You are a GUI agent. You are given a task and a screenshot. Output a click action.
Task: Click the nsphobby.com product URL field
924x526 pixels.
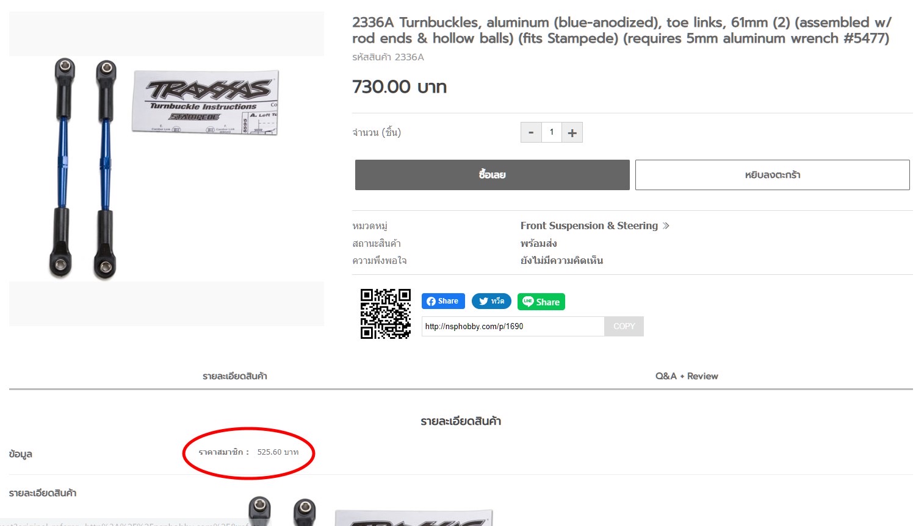(513, 326)
